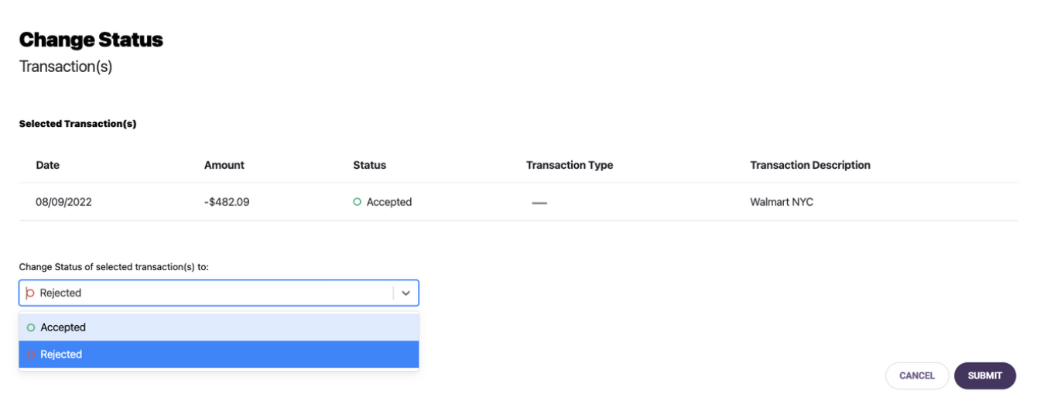Collapse the status dropdown using the chevron arrow
Image resolution: width=1037 pixels, height=401 pixels.
(406, 293)
